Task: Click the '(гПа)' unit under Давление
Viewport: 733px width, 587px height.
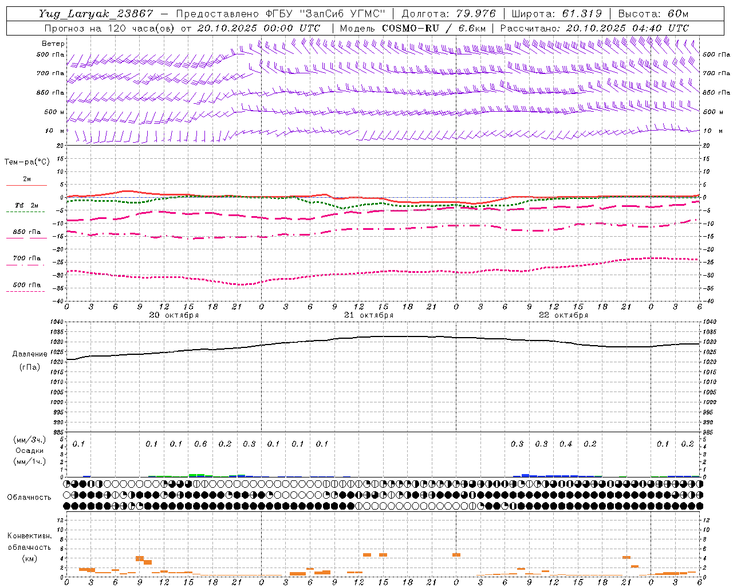Action: coord(30,367)
